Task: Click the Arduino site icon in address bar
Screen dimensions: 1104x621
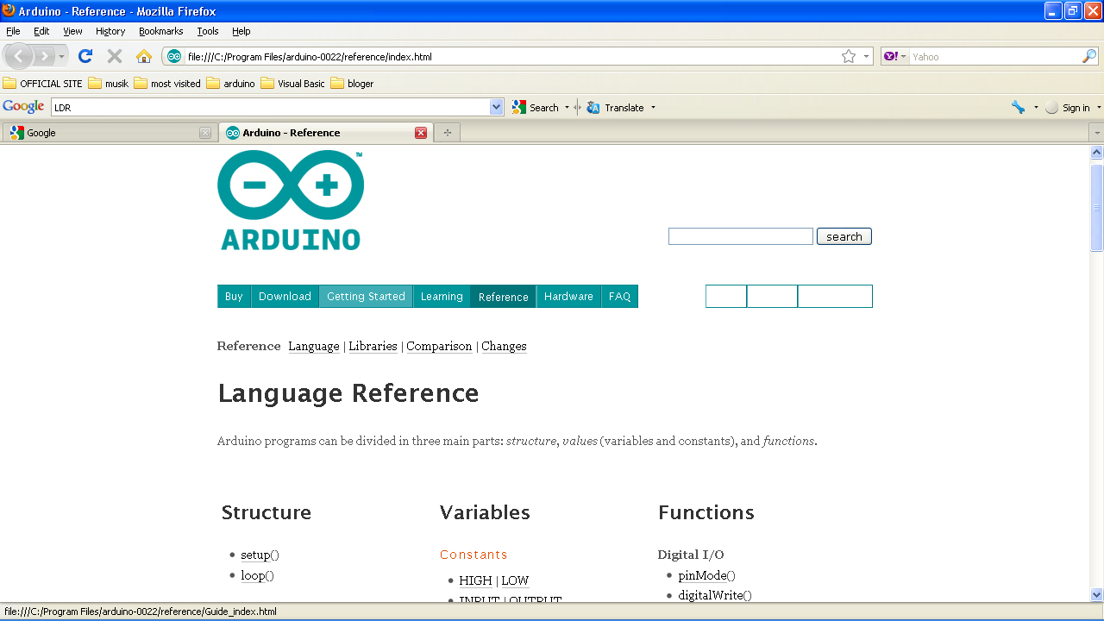Action: coord(174,57)
